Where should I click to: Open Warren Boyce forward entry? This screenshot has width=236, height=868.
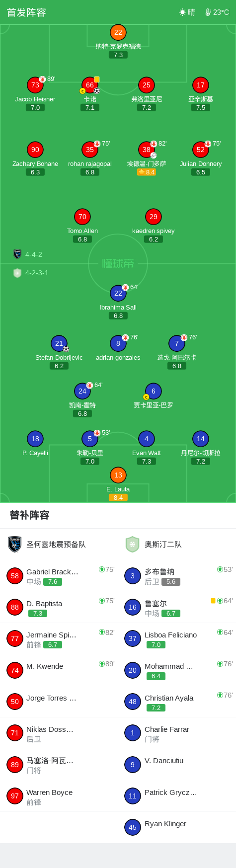[59, 796]
